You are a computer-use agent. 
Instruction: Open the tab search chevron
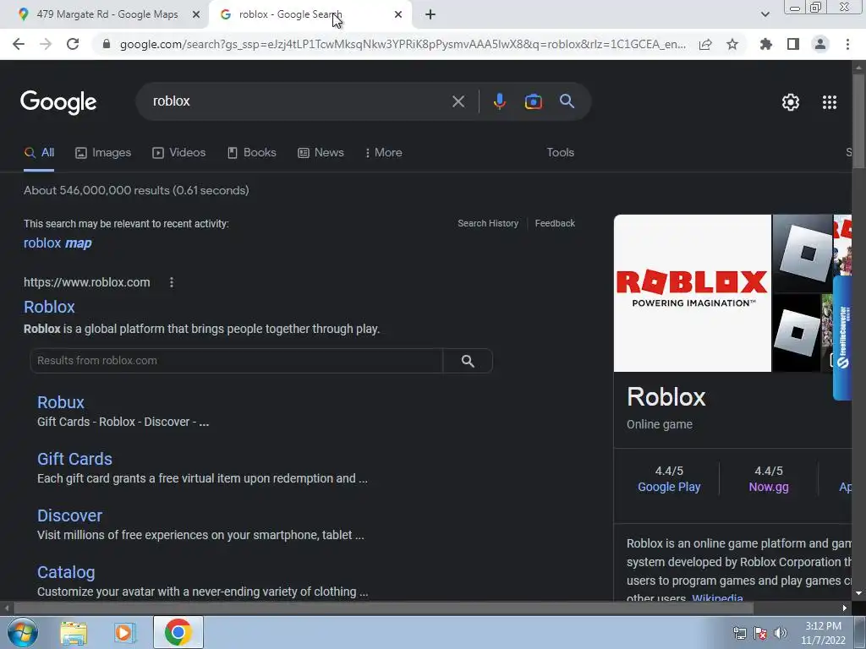click(765, 15)
